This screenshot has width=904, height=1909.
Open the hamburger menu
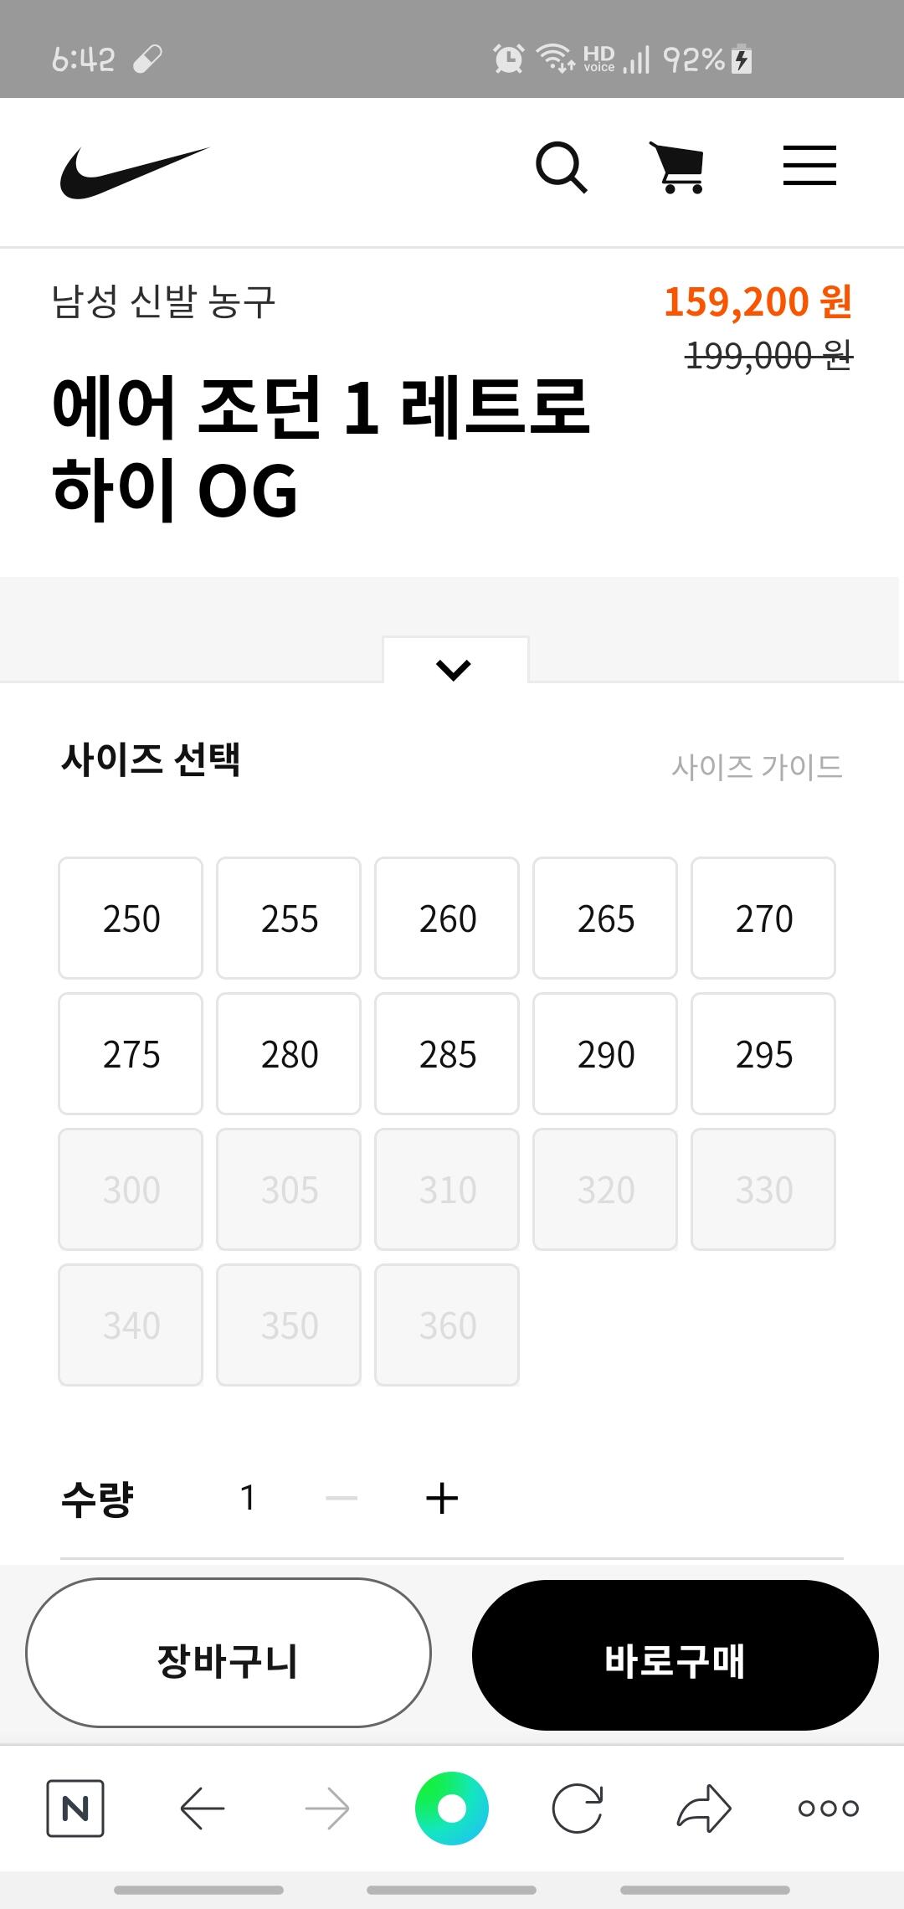[809, 166]
